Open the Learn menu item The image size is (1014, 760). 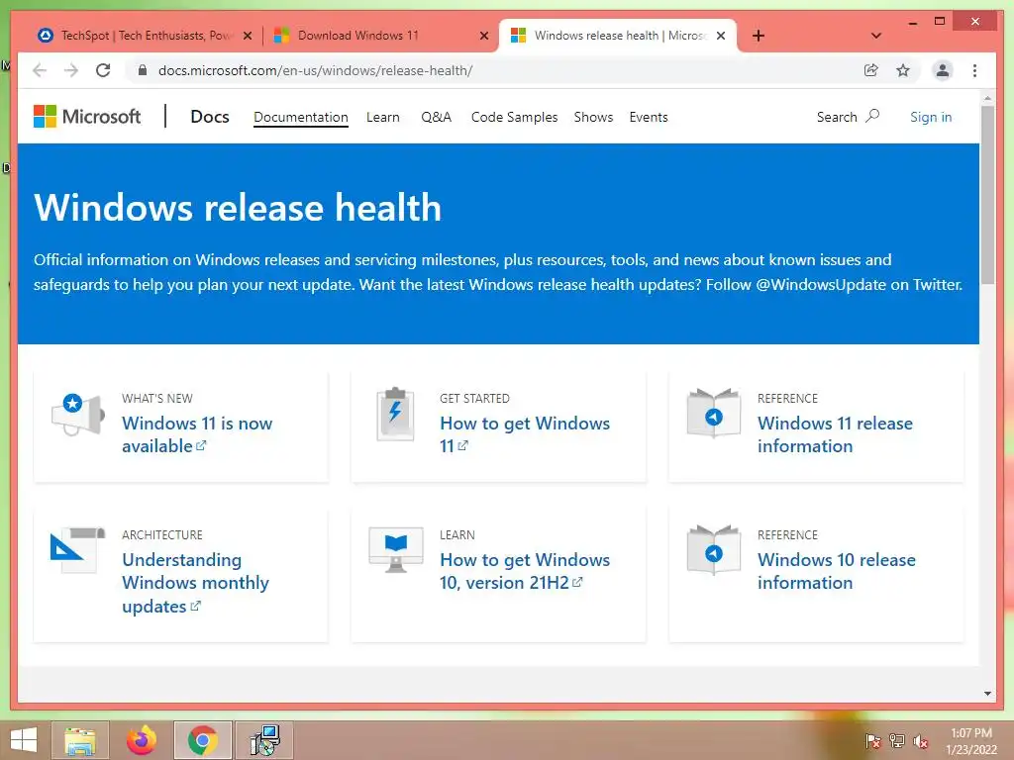click(383, 117)
